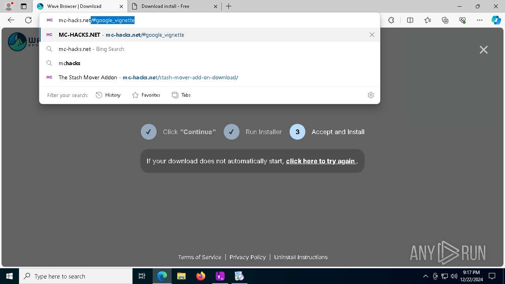Remove the MC-HACKS.NET suggestion with X
The image size is (505, 284).
372,35
